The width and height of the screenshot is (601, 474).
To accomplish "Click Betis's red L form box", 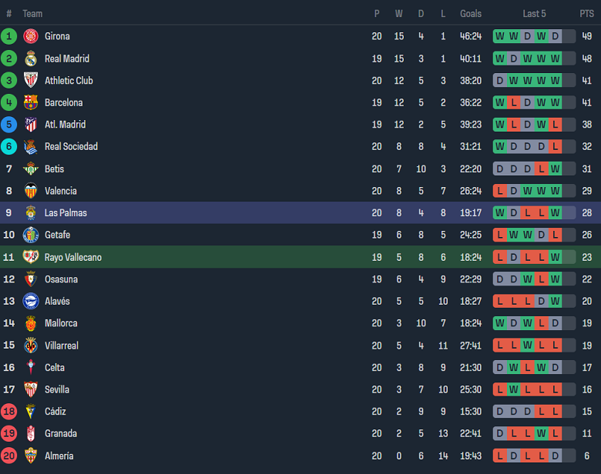I will tap(541, 169).
